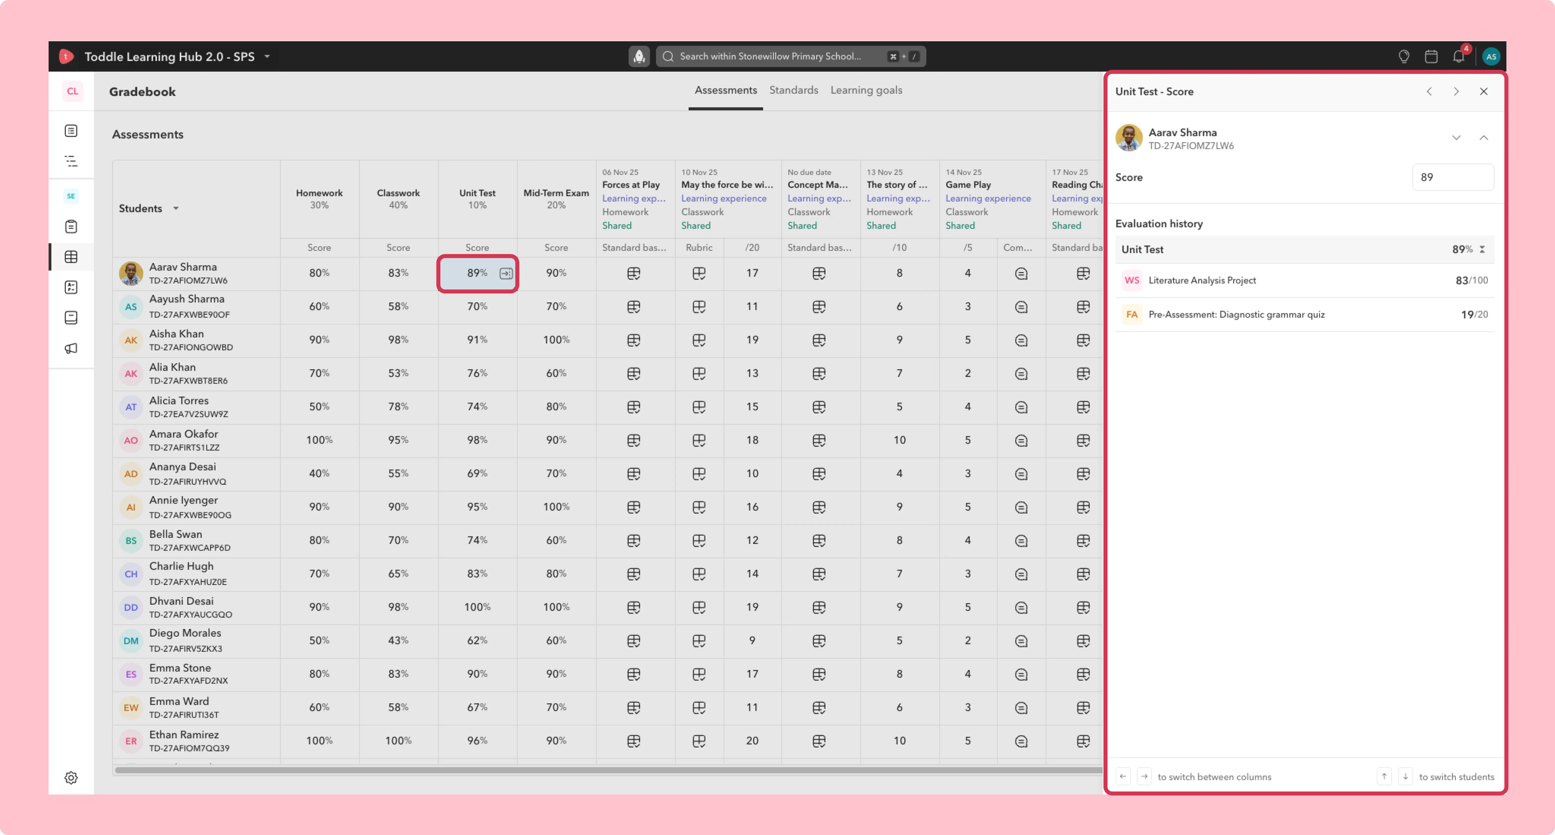Go to previous column in score panel
Viewport: 1555px width, 835px height.
[1429, 92]
